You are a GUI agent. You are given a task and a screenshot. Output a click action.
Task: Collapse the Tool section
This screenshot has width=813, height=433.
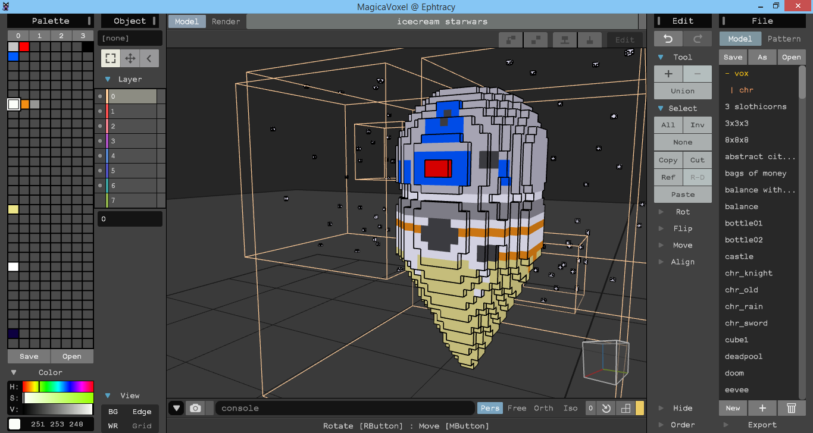(661, 57)
